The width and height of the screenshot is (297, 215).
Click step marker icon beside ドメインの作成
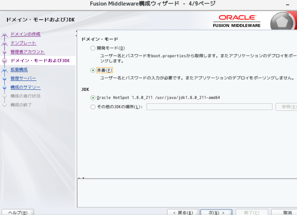(x=5, y=35)
